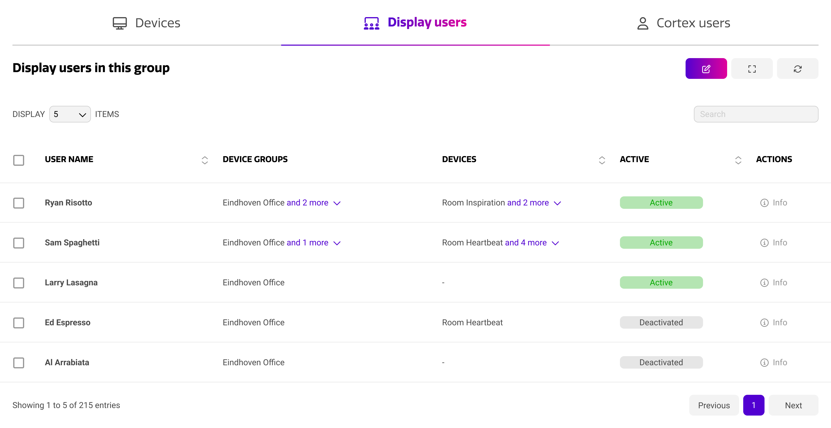Click the Active status badge for Larry Lasagna
Viewport: 831px width, 428px height.
coord(661,283)
